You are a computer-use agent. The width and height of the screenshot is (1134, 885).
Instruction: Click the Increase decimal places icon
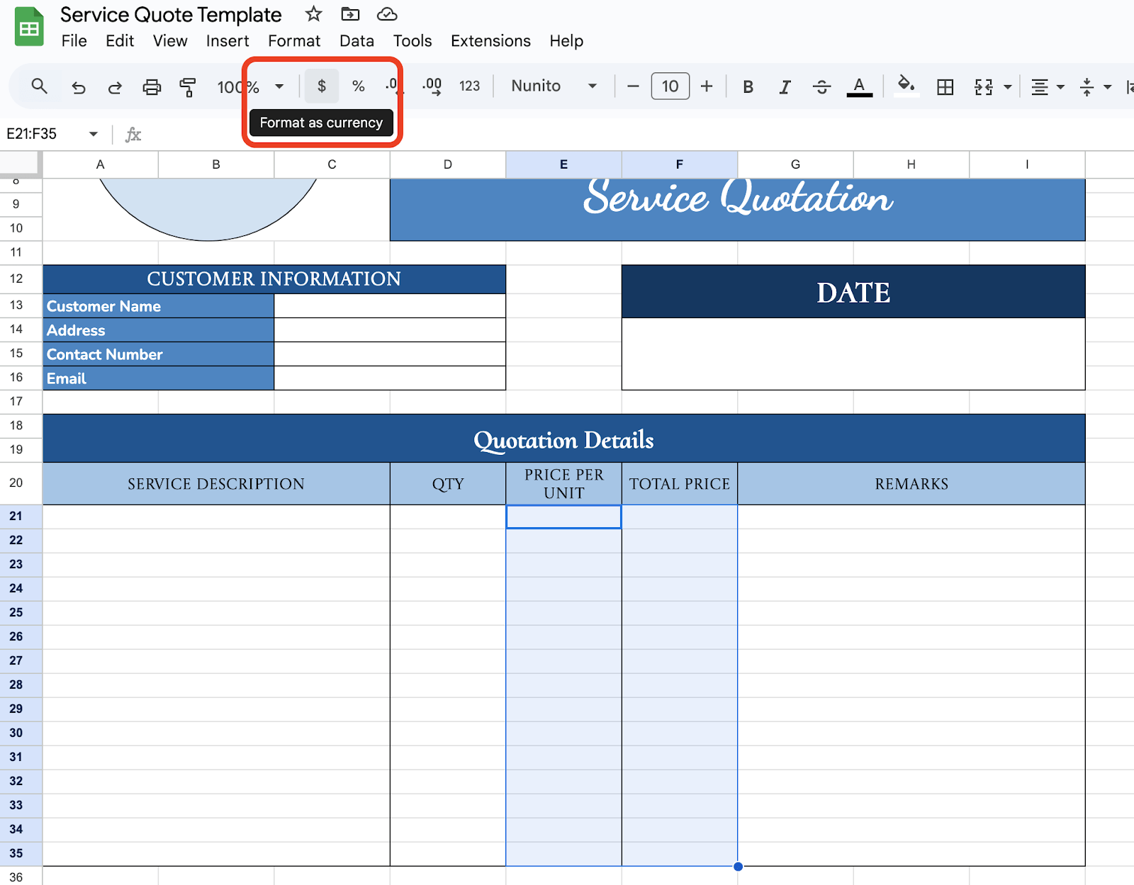pyautogui.click(x=432, y=86)
